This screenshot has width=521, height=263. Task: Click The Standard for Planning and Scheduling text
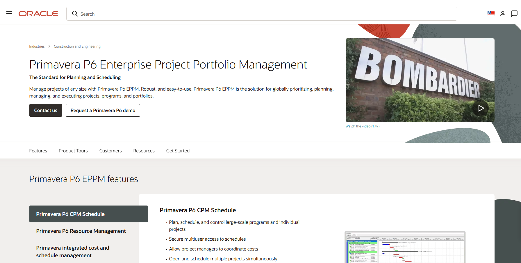pos(75,77)
